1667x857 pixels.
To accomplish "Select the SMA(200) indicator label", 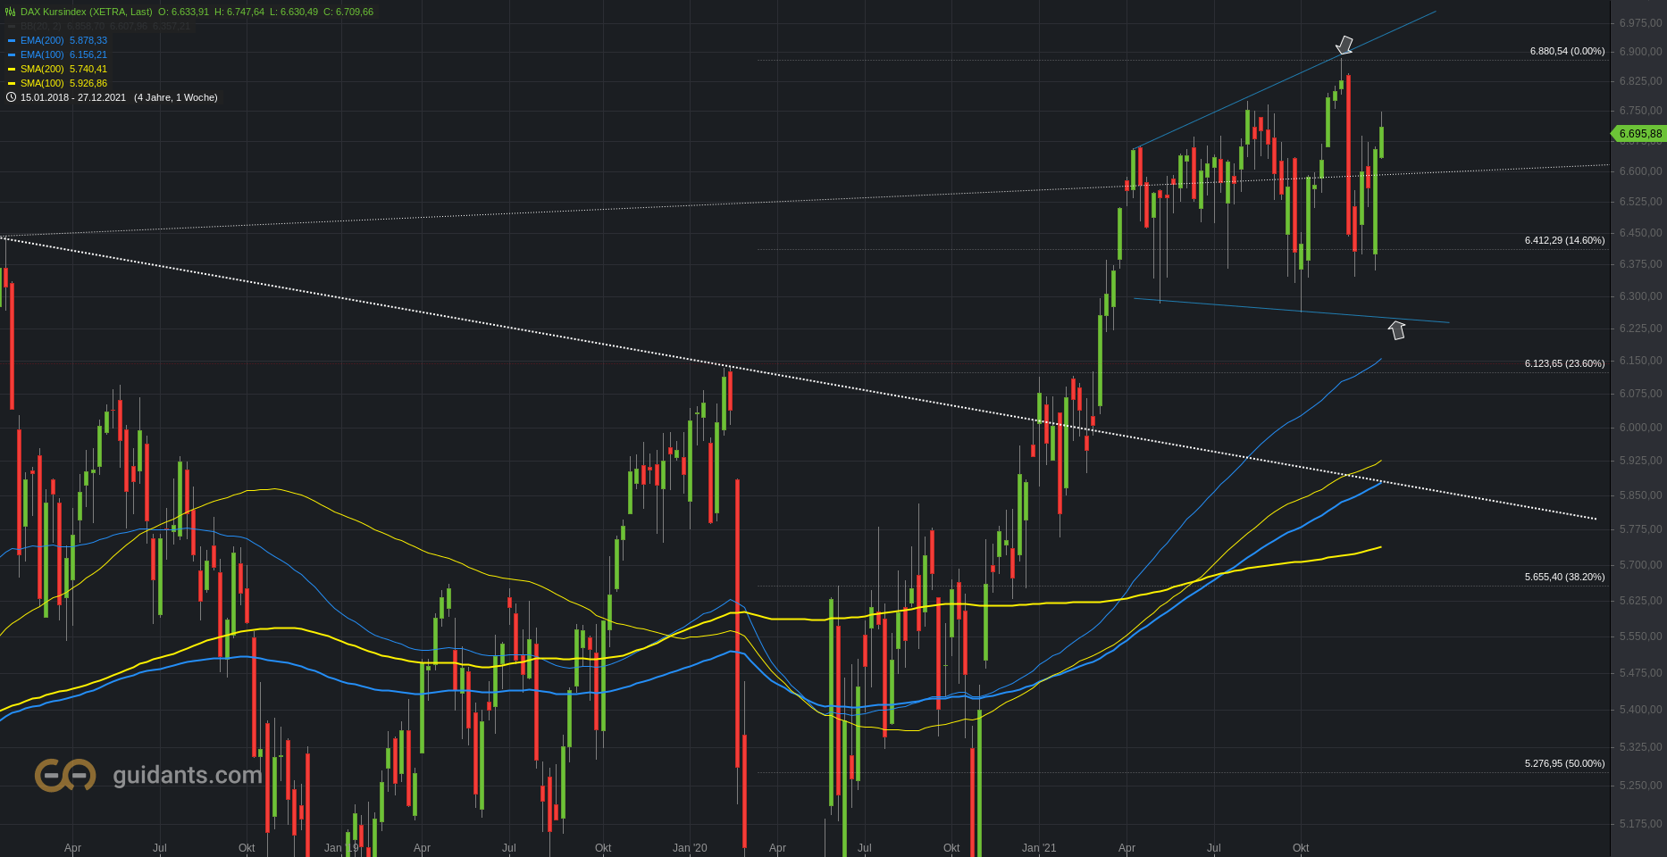I will click(42, 69).
